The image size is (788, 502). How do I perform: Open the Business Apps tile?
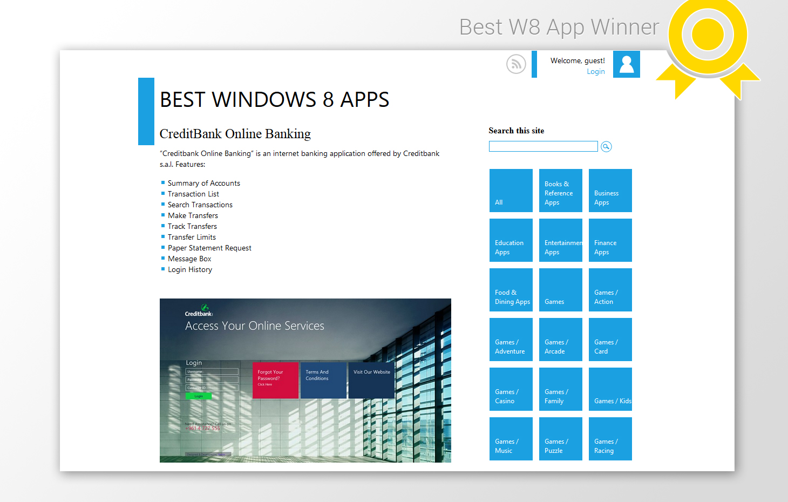[610, 191]
